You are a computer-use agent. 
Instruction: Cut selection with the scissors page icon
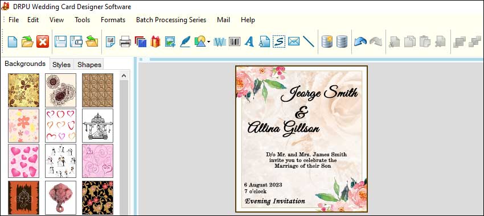[x=395, y=41]
